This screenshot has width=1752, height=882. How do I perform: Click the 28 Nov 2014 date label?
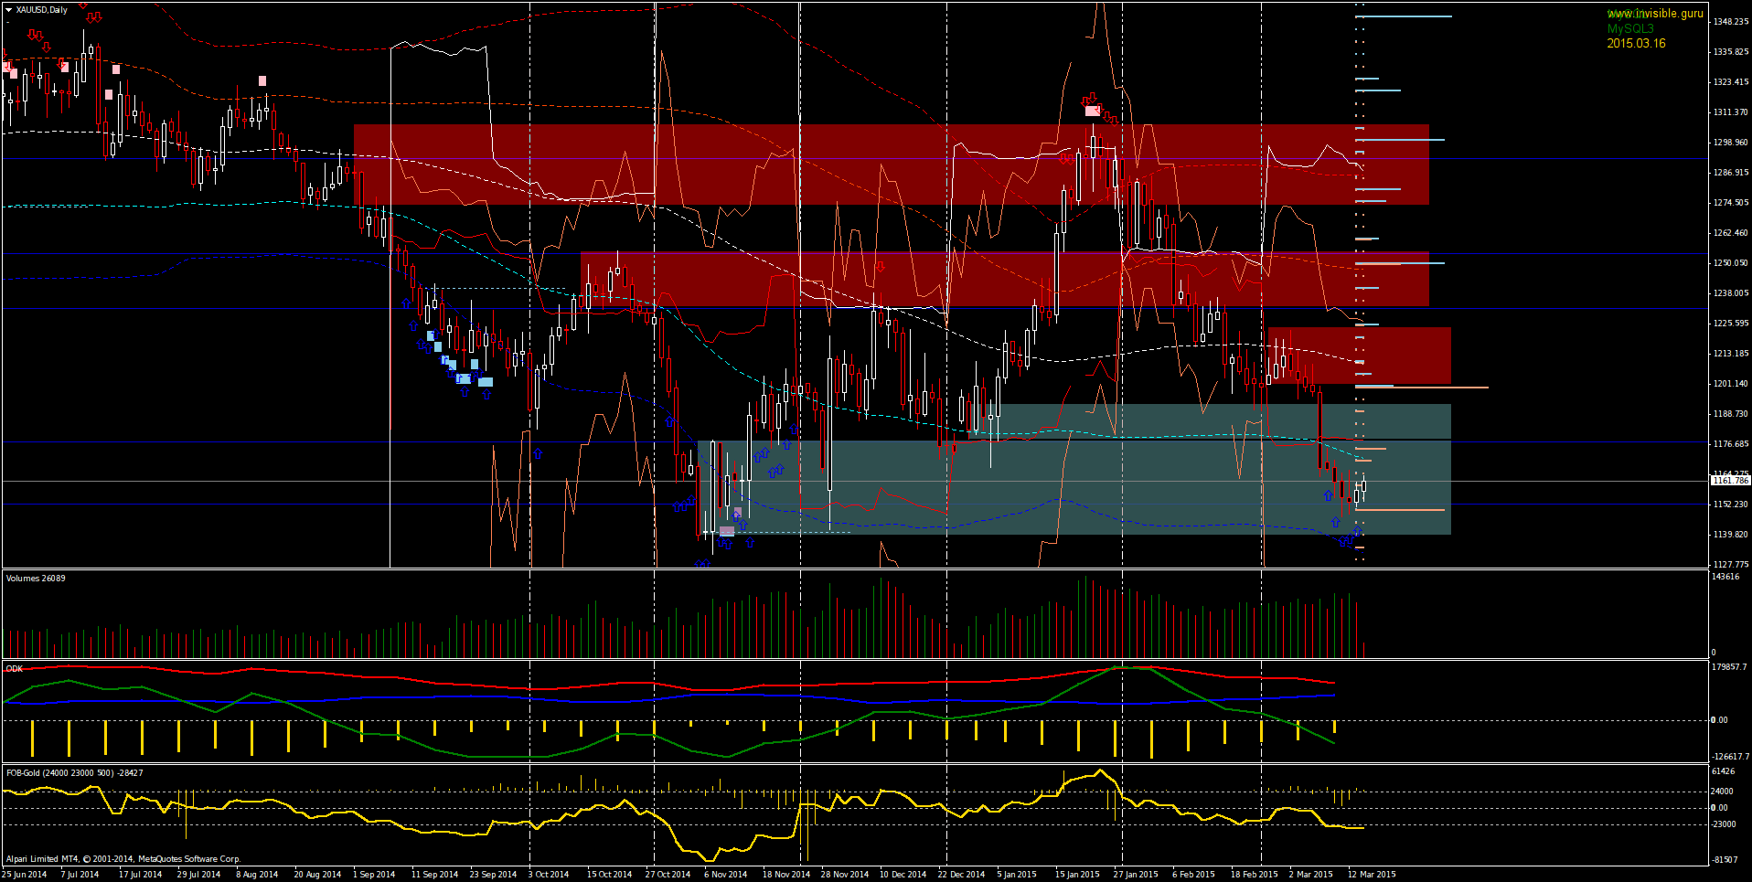click(x=845, y=875)
